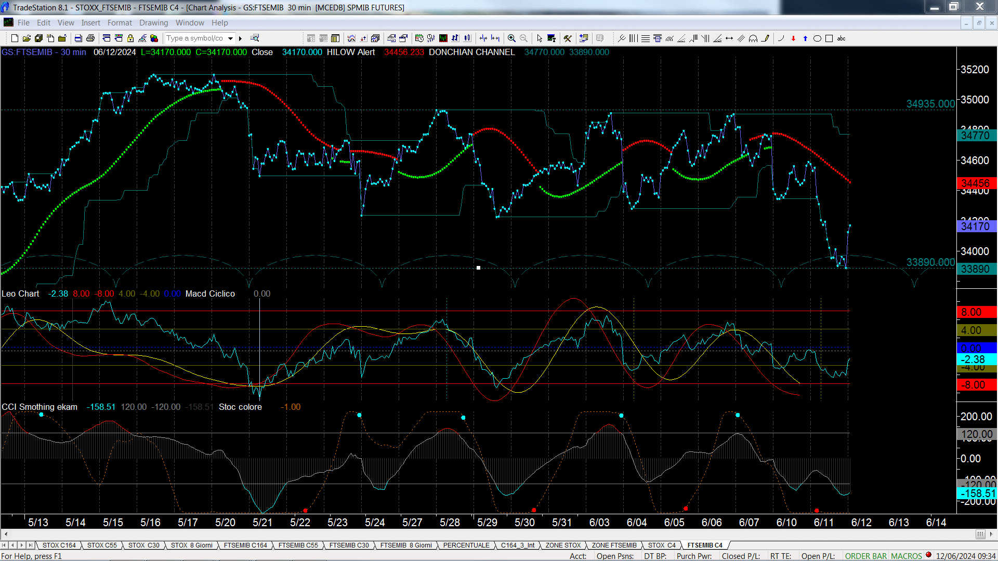The image size is (998, 561).
Task: Select the ellipse drawing tool
Action: click(x=817, y=38)
